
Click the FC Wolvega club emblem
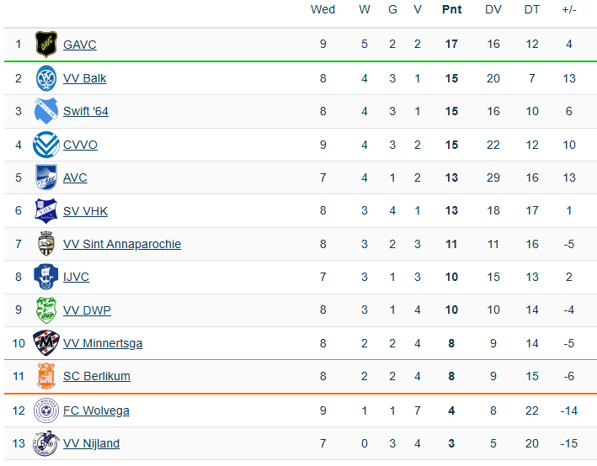[45, 410]
